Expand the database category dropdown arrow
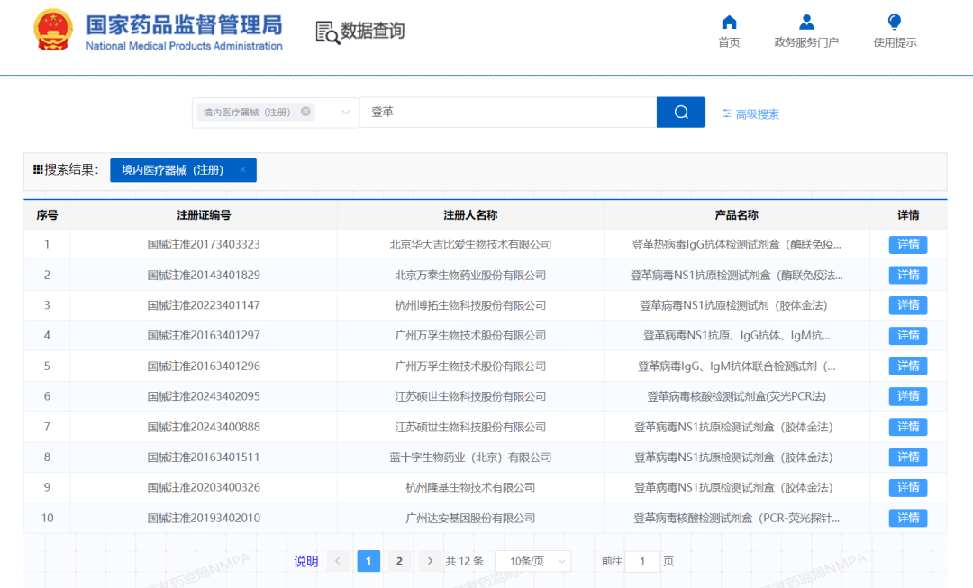This screenshot has height=588, width=973. [346, 113]
